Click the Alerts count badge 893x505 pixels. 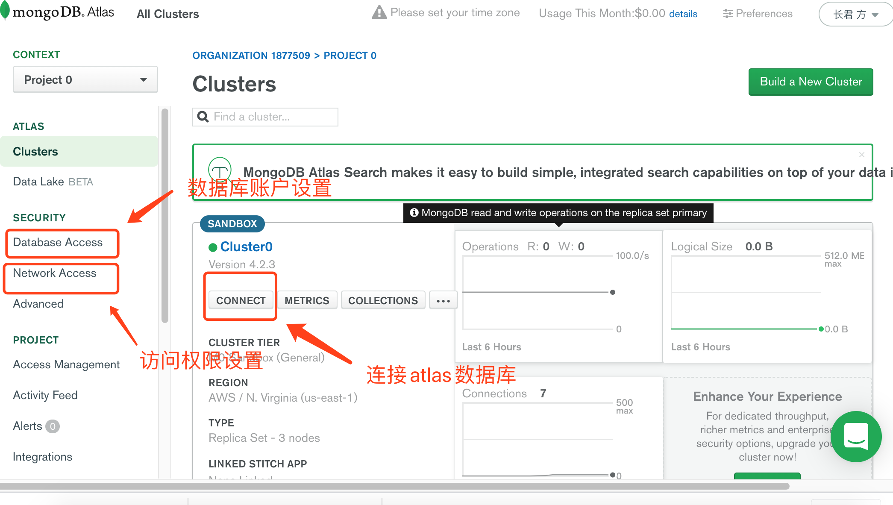click(53, 426)
